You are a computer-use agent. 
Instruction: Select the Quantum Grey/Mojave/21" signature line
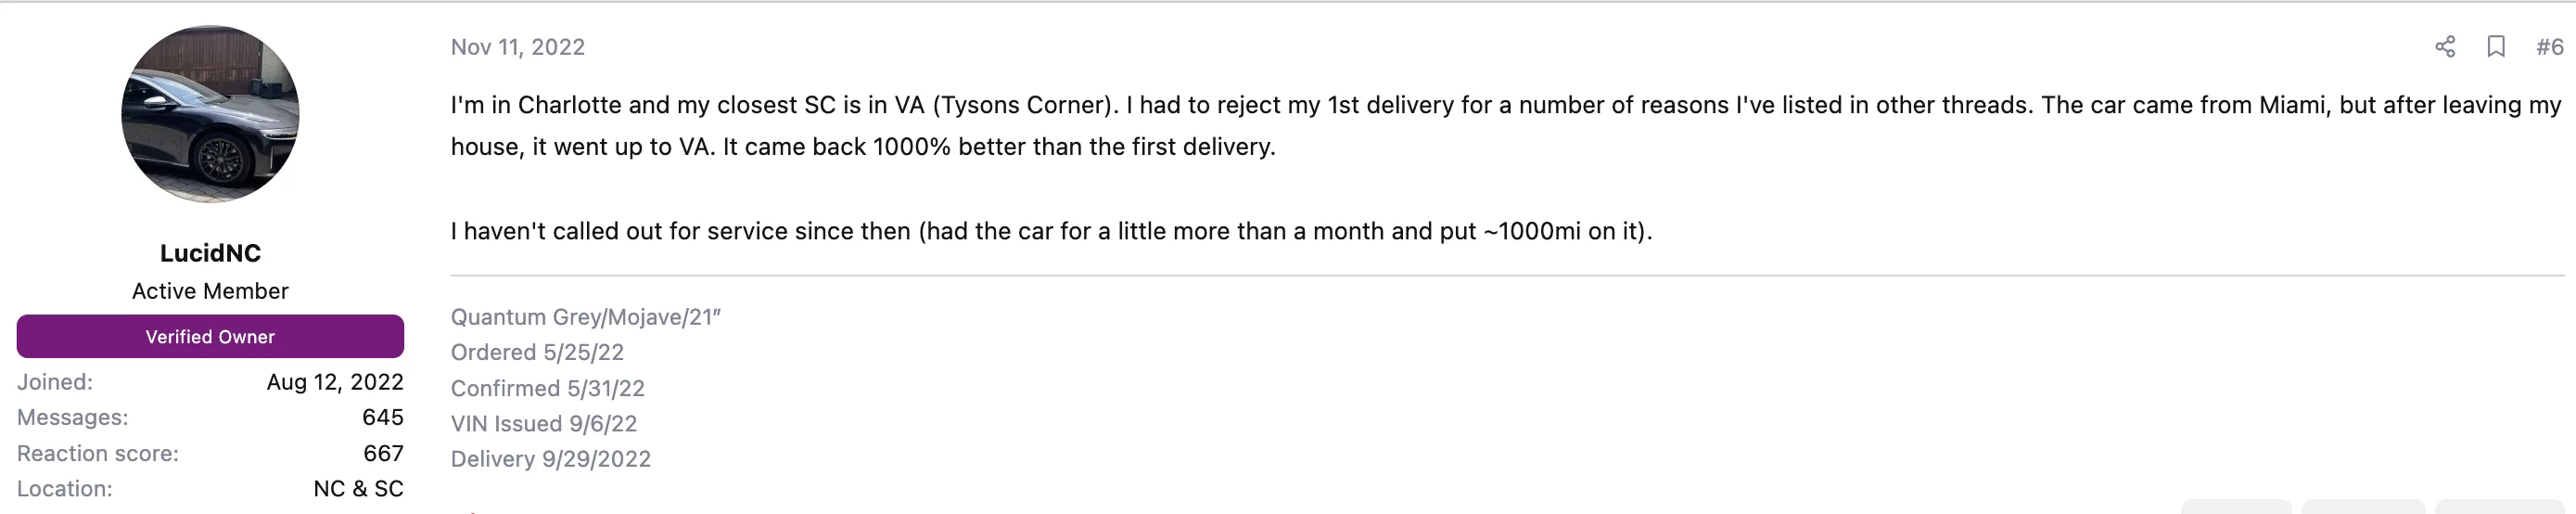coord(585,317)
